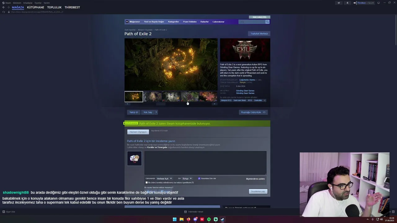Open File Explorer from the taskbar

coord(181,219)
